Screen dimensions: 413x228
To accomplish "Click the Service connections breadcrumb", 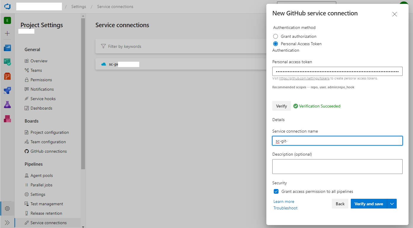I will (115, 6).
